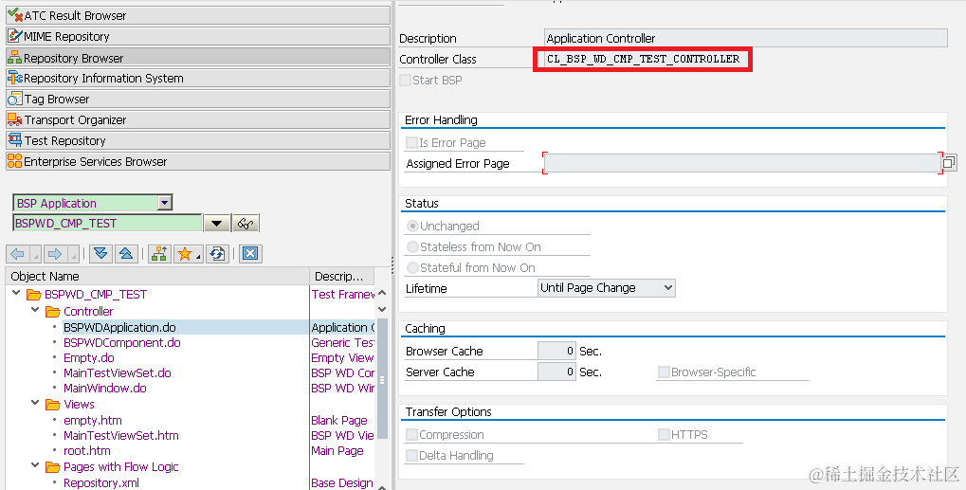Open BSPWDComponent.do controller
This screenshot has height=490, width=966.
click(122, 343)
